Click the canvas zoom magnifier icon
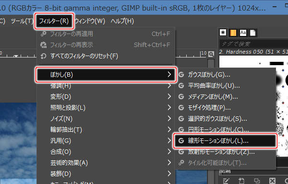288x184 pixels. (x=211, y=54)
